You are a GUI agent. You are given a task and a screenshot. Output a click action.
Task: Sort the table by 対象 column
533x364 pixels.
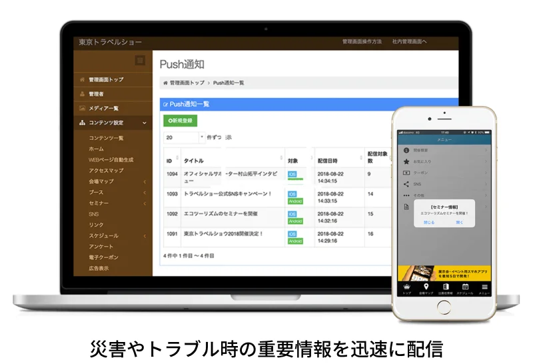tap(300, 158)
